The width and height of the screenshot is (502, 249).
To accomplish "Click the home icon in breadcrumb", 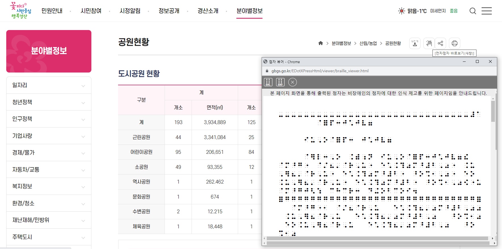I will pyautogui.click(x=321, y=43).
